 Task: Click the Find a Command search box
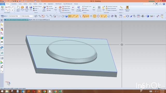coord(149,4)
